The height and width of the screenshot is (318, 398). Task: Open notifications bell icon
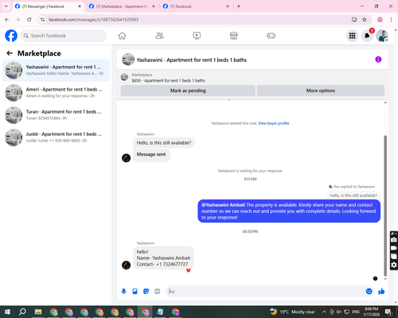[367, 36]
